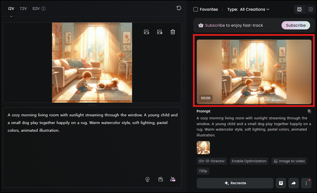Click the camera movement icon
The width and height of the screenshot is (317, 193).
click(x=160, y=179)
